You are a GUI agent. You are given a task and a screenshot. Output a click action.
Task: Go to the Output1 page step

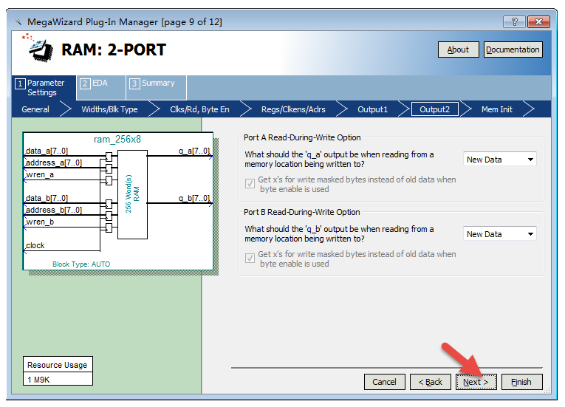pos(372,109)
